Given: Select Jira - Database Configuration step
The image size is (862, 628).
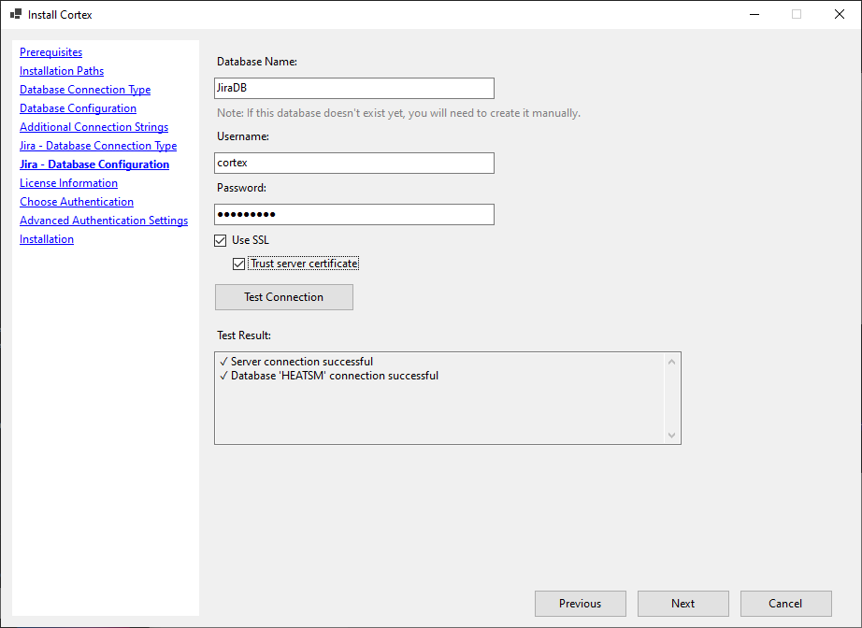Looking at the screenshot, I should pos(94,164).
